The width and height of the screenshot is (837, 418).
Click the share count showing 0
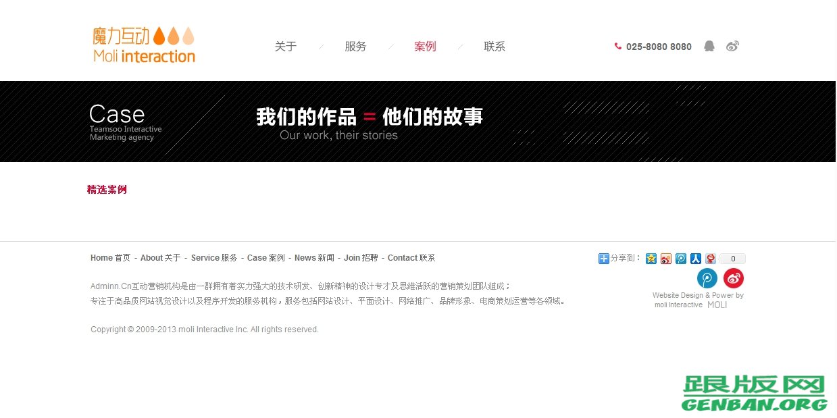point(732,259)
